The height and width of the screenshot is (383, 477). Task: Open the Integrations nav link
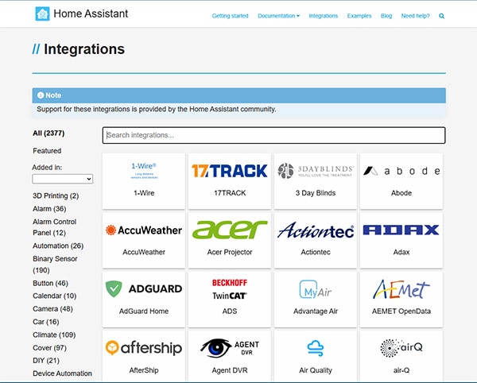coord(323,16)
